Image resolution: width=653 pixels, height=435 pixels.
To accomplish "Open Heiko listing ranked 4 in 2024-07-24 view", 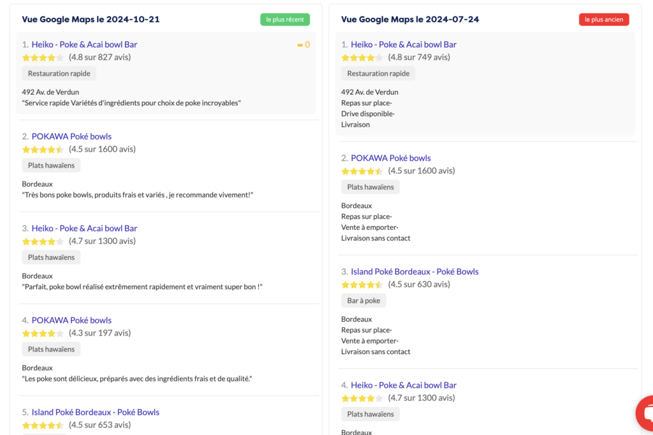I will tap(404, 385).
